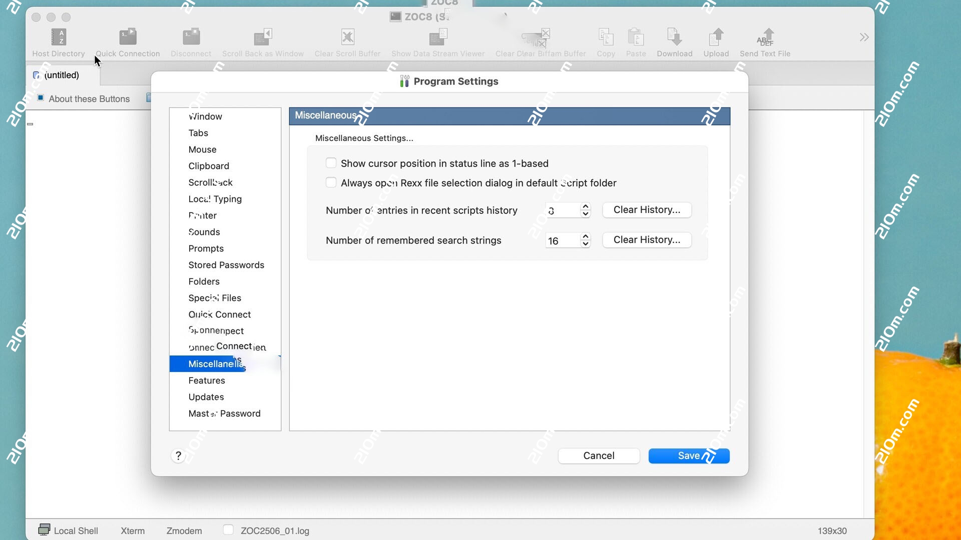Viewport: 961px width, 540px height.
Task: Enable Show cursor position as 1-based
Action: click(x=331, y=163)
